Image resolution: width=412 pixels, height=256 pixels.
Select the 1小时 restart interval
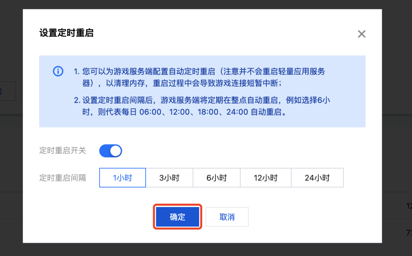pyautogui.click(x=122, y=178)
